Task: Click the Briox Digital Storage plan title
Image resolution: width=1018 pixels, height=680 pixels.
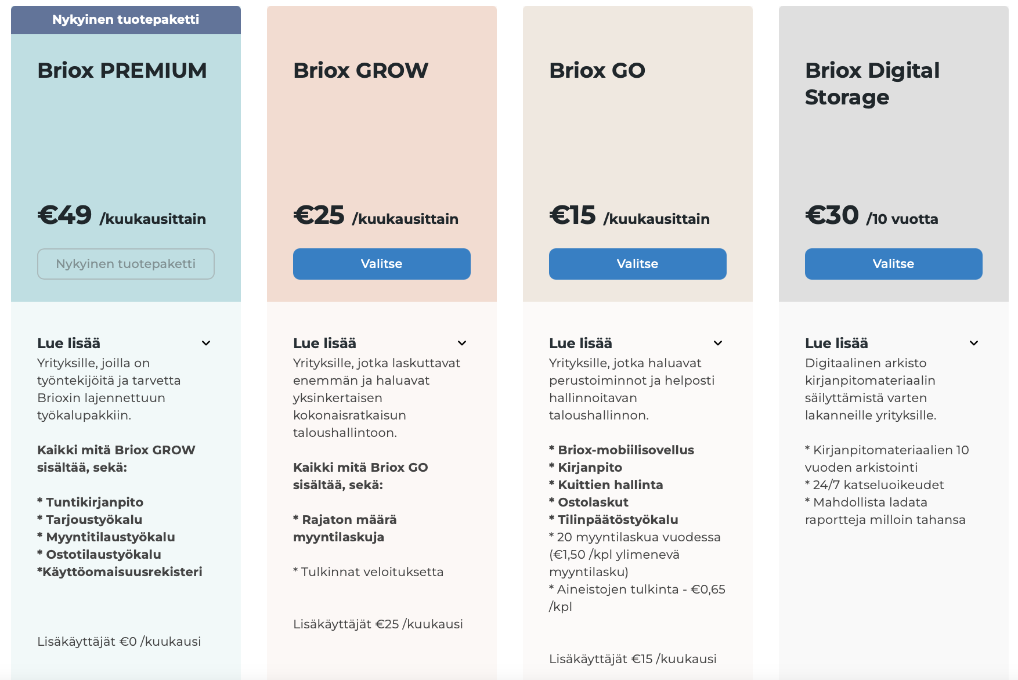Action: [872, 84]
